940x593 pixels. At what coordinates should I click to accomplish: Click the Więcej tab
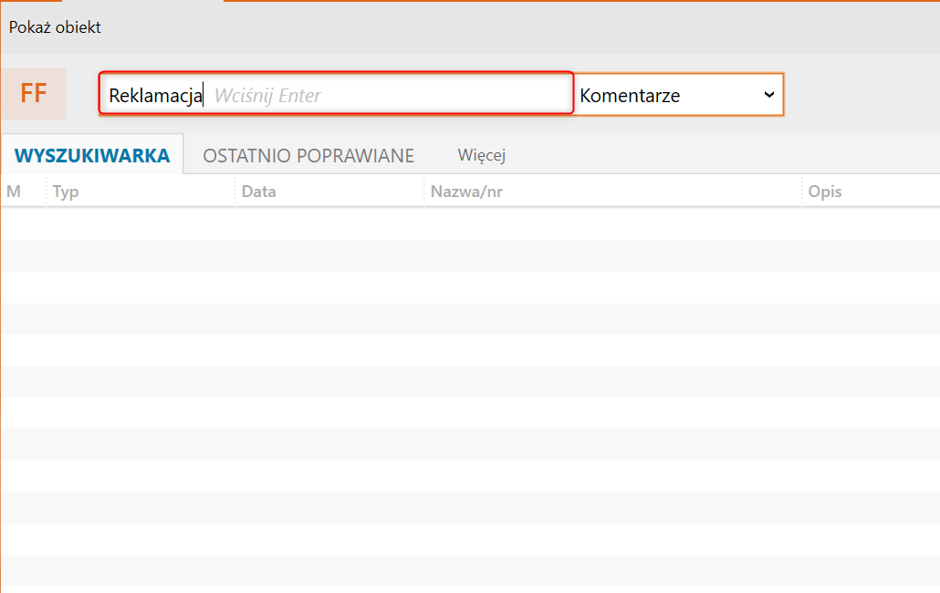481,155
